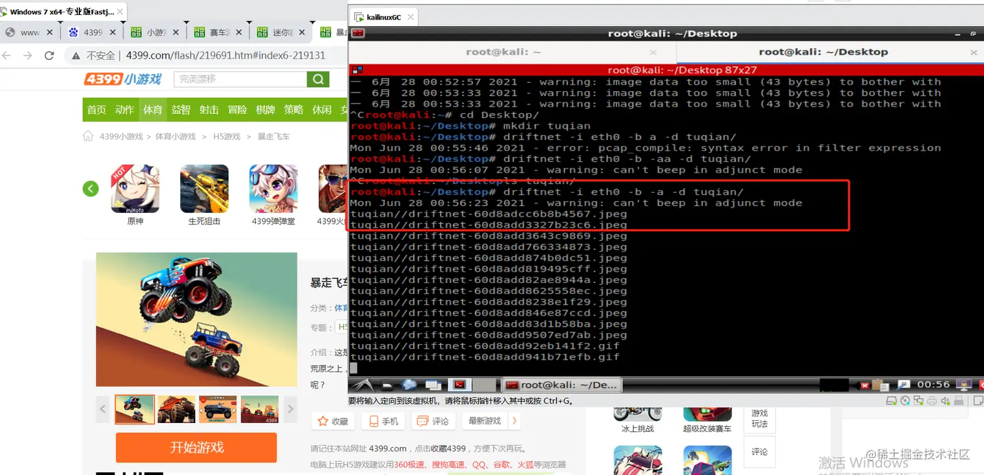Image resolution: width=984 pixels, height=475 pixels.
Task: Switch to the www browser tab
Action: pos(30,32)
